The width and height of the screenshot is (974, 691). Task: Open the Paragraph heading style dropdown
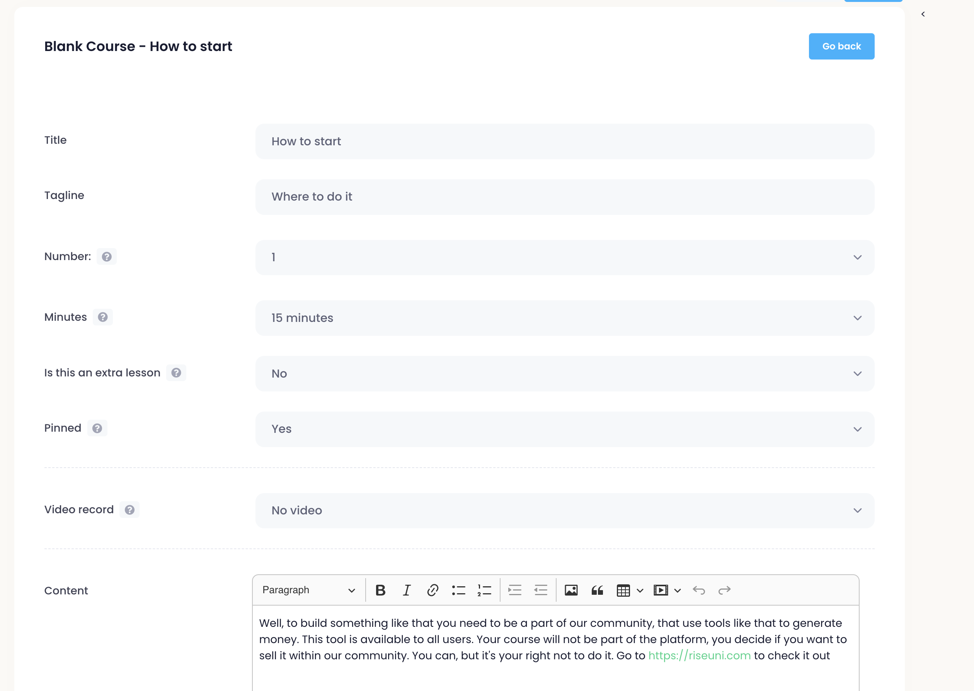308,590
